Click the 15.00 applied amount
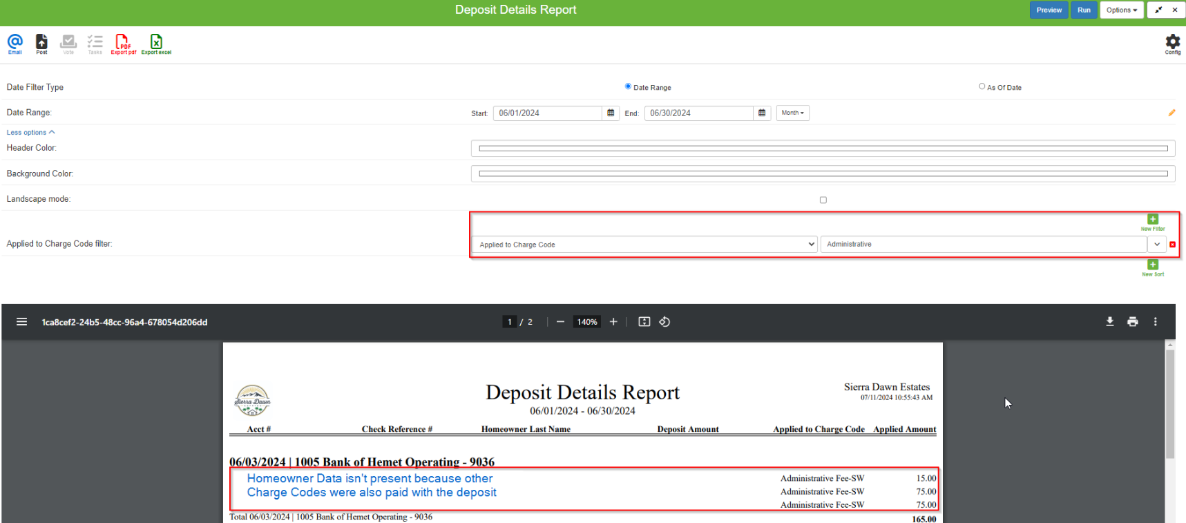The image size is (1186, 523). (x=926, y=478)
